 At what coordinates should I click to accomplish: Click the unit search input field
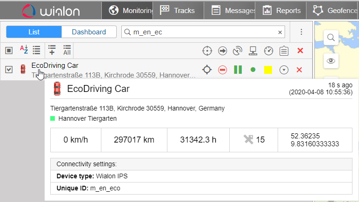(204, 32)
